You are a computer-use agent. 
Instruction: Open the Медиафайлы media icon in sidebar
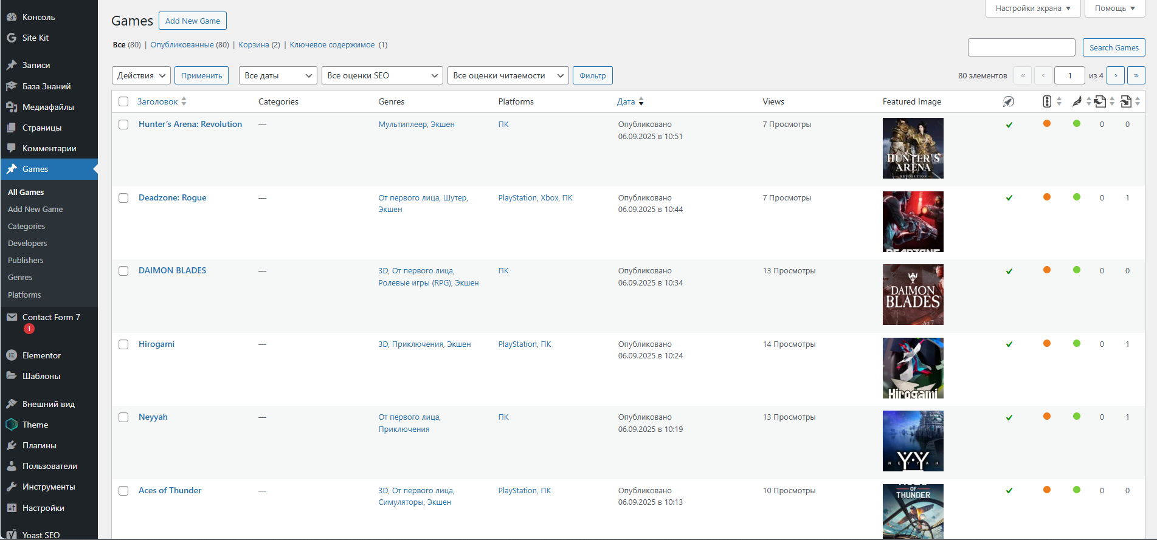pyautogui.click(x=12, y=107)
